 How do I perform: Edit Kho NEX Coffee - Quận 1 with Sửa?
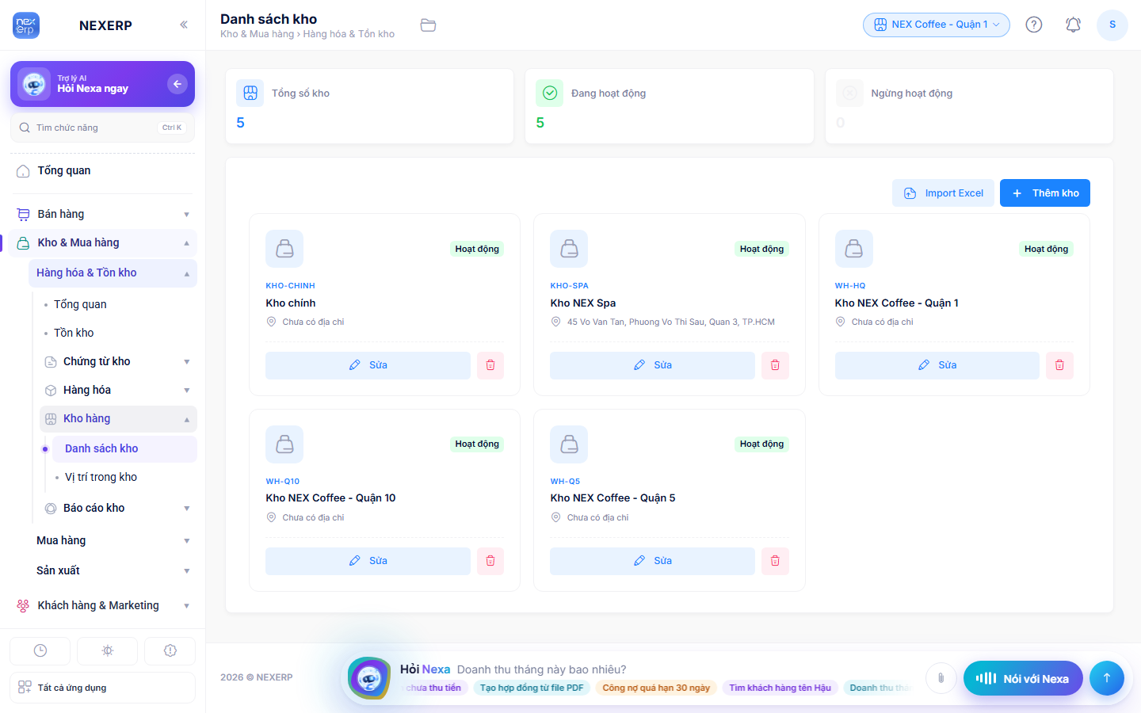coord(937,365)
